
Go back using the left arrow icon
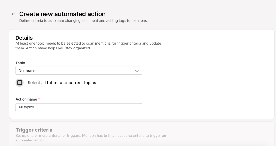point(13,14)
